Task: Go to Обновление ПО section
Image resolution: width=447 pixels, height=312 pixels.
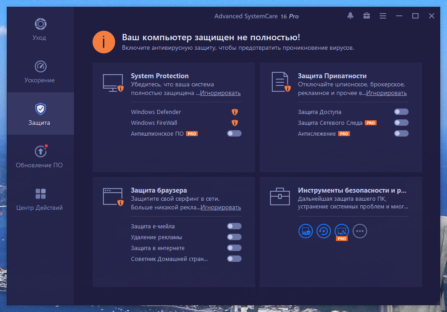Action: [x=40, y=156]
